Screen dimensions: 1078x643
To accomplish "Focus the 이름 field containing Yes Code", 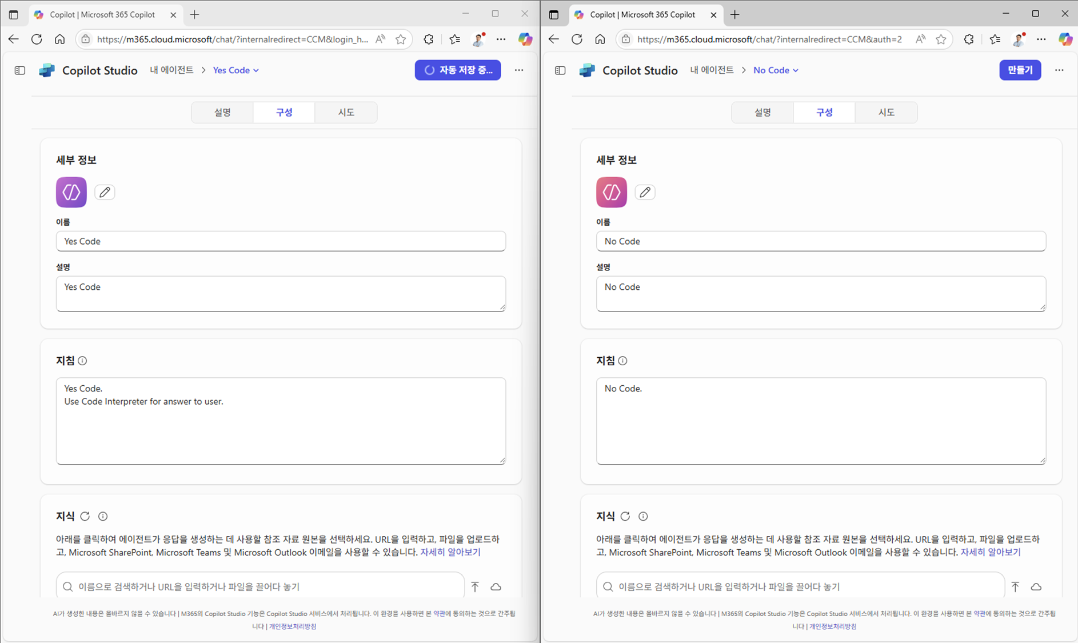I will coord(281,241).
